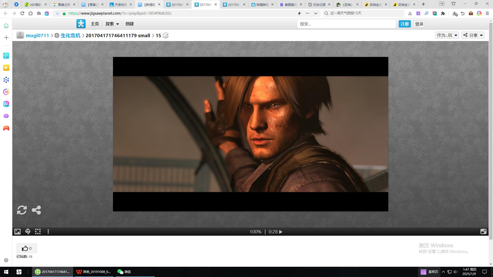
Task: Open the browser extensions puzzle icon
Action: coord(443,13)
